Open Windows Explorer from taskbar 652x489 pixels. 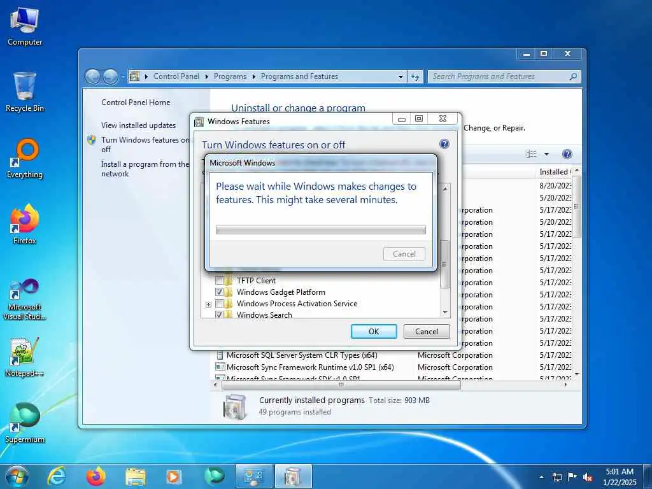tap(135, 476)
